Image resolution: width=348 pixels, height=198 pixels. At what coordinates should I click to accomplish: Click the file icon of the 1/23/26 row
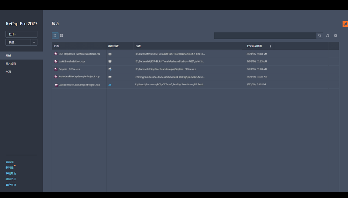[56, 85]
